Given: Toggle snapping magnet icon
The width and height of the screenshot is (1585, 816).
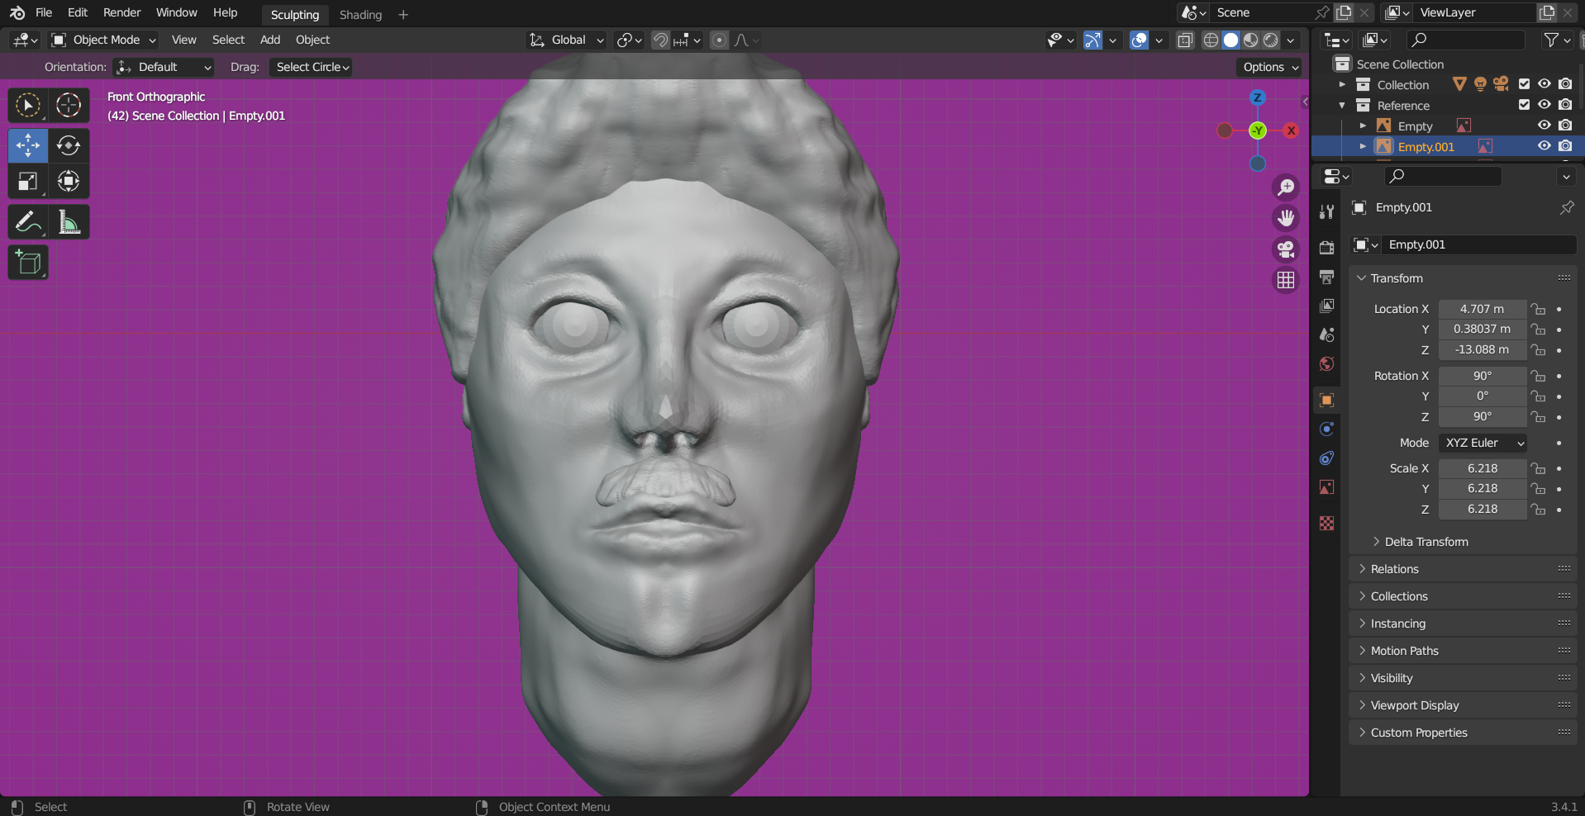Looking at the screenshot, I should tap(660, 40).
